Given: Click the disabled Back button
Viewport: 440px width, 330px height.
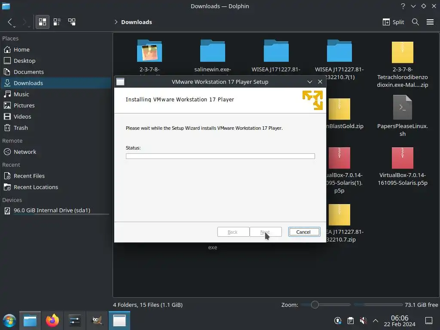Looking at the screenshot, I should [x=233, y=232].
